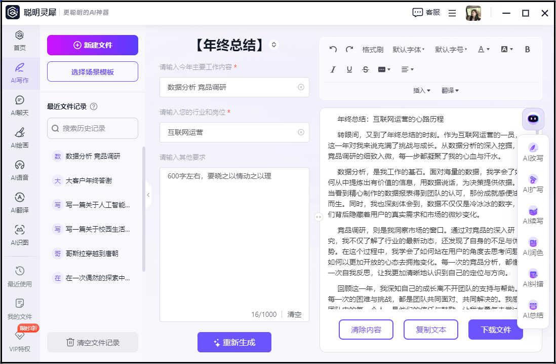Open the 默认字体 font dropdown
The height and width of the screenshot is (364, 556).
408,50
